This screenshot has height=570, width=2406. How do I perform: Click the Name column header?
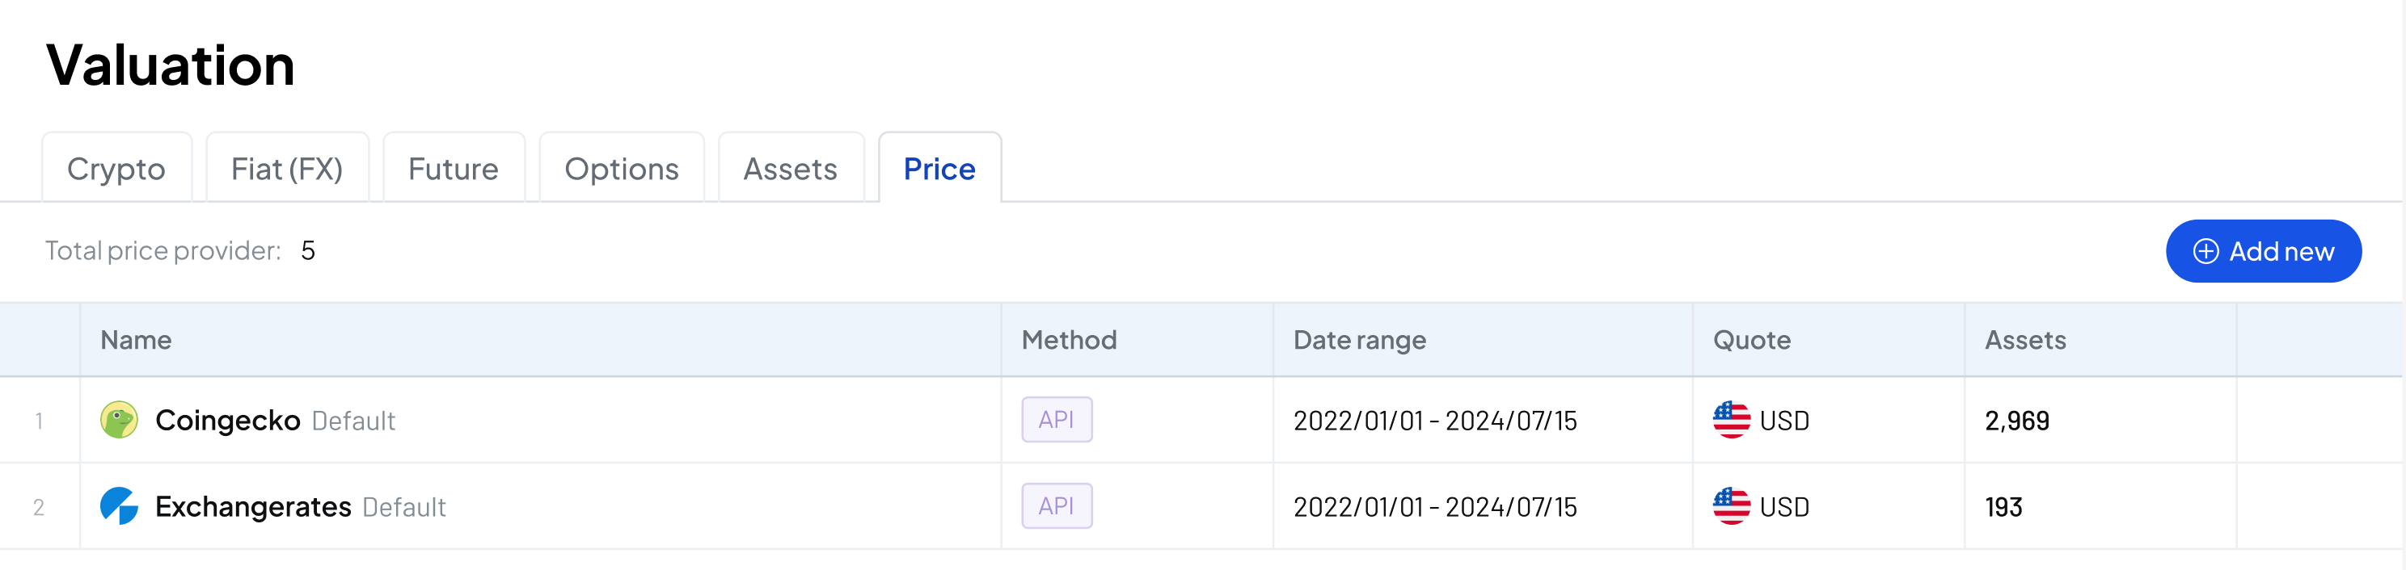[137, 340]
